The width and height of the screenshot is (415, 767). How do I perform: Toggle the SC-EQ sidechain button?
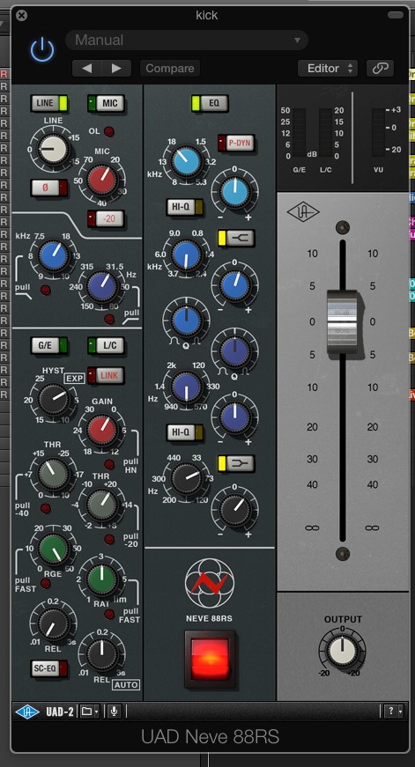[x=49, y=667]
